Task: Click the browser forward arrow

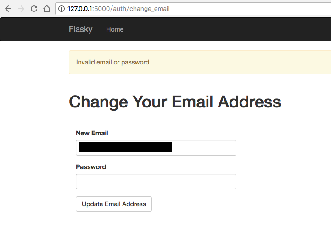Action: tap(21, 9)
